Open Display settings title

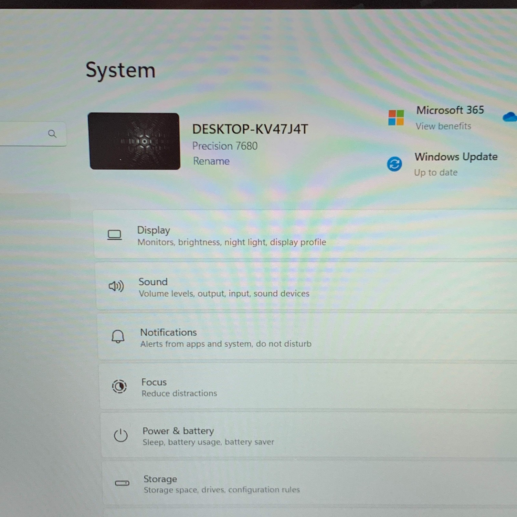point(153,230)
